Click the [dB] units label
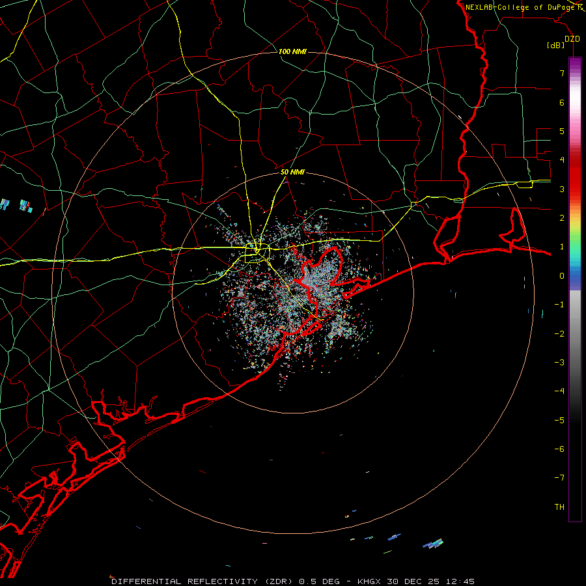Screen dimensions: 586x586 click(x=556, y=45)
